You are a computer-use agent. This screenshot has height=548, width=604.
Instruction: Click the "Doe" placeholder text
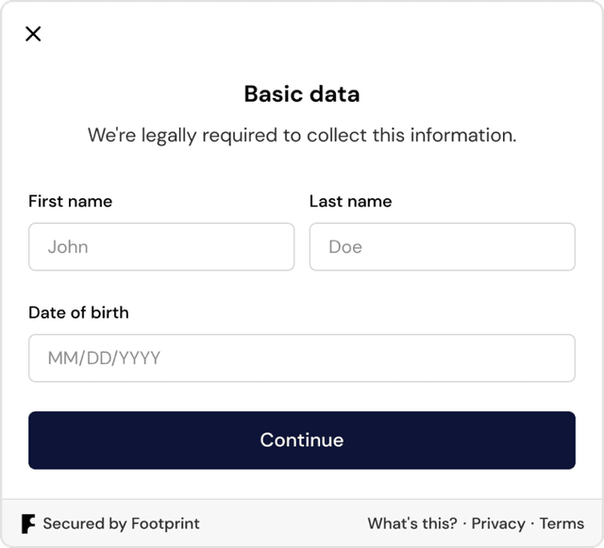[x=345, y=247]
